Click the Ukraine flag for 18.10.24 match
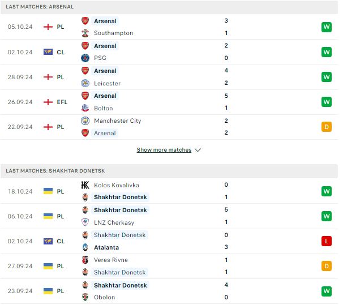Screen dimensions: 343x305 coord(48,191)
